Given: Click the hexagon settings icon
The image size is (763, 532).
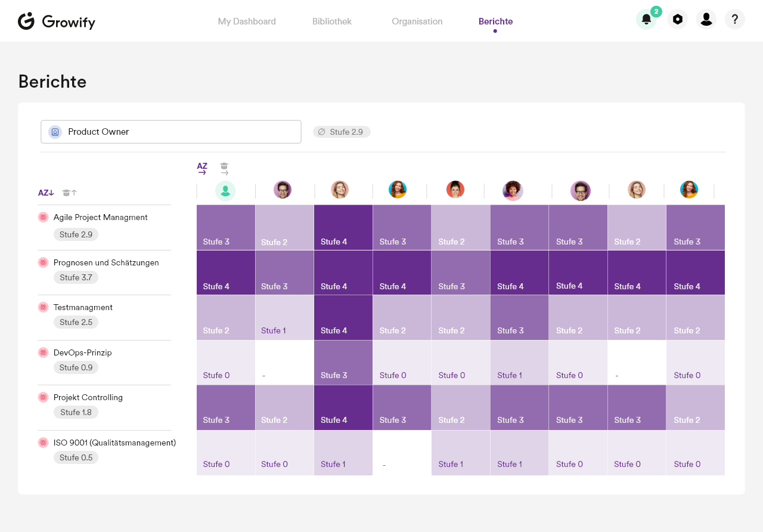Looking at the screenshot, I should [677, 20].
